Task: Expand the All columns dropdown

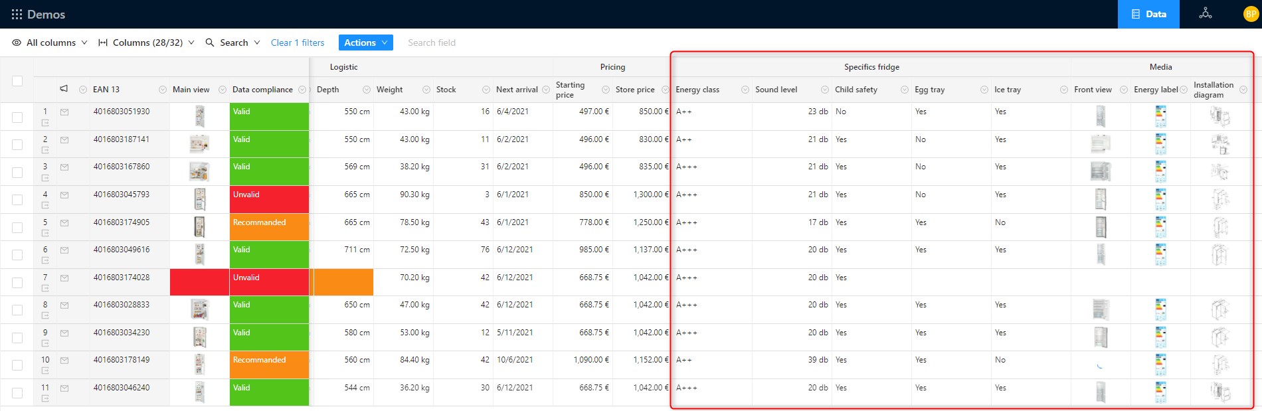Action: 50,42
